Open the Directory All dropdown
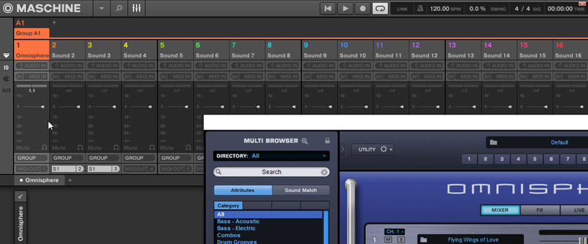588x244 pixels. [271, 156]
